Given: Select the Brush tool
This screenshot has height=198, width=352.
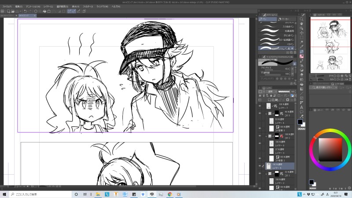Looking at the screenshot, I should click(301, 61).
